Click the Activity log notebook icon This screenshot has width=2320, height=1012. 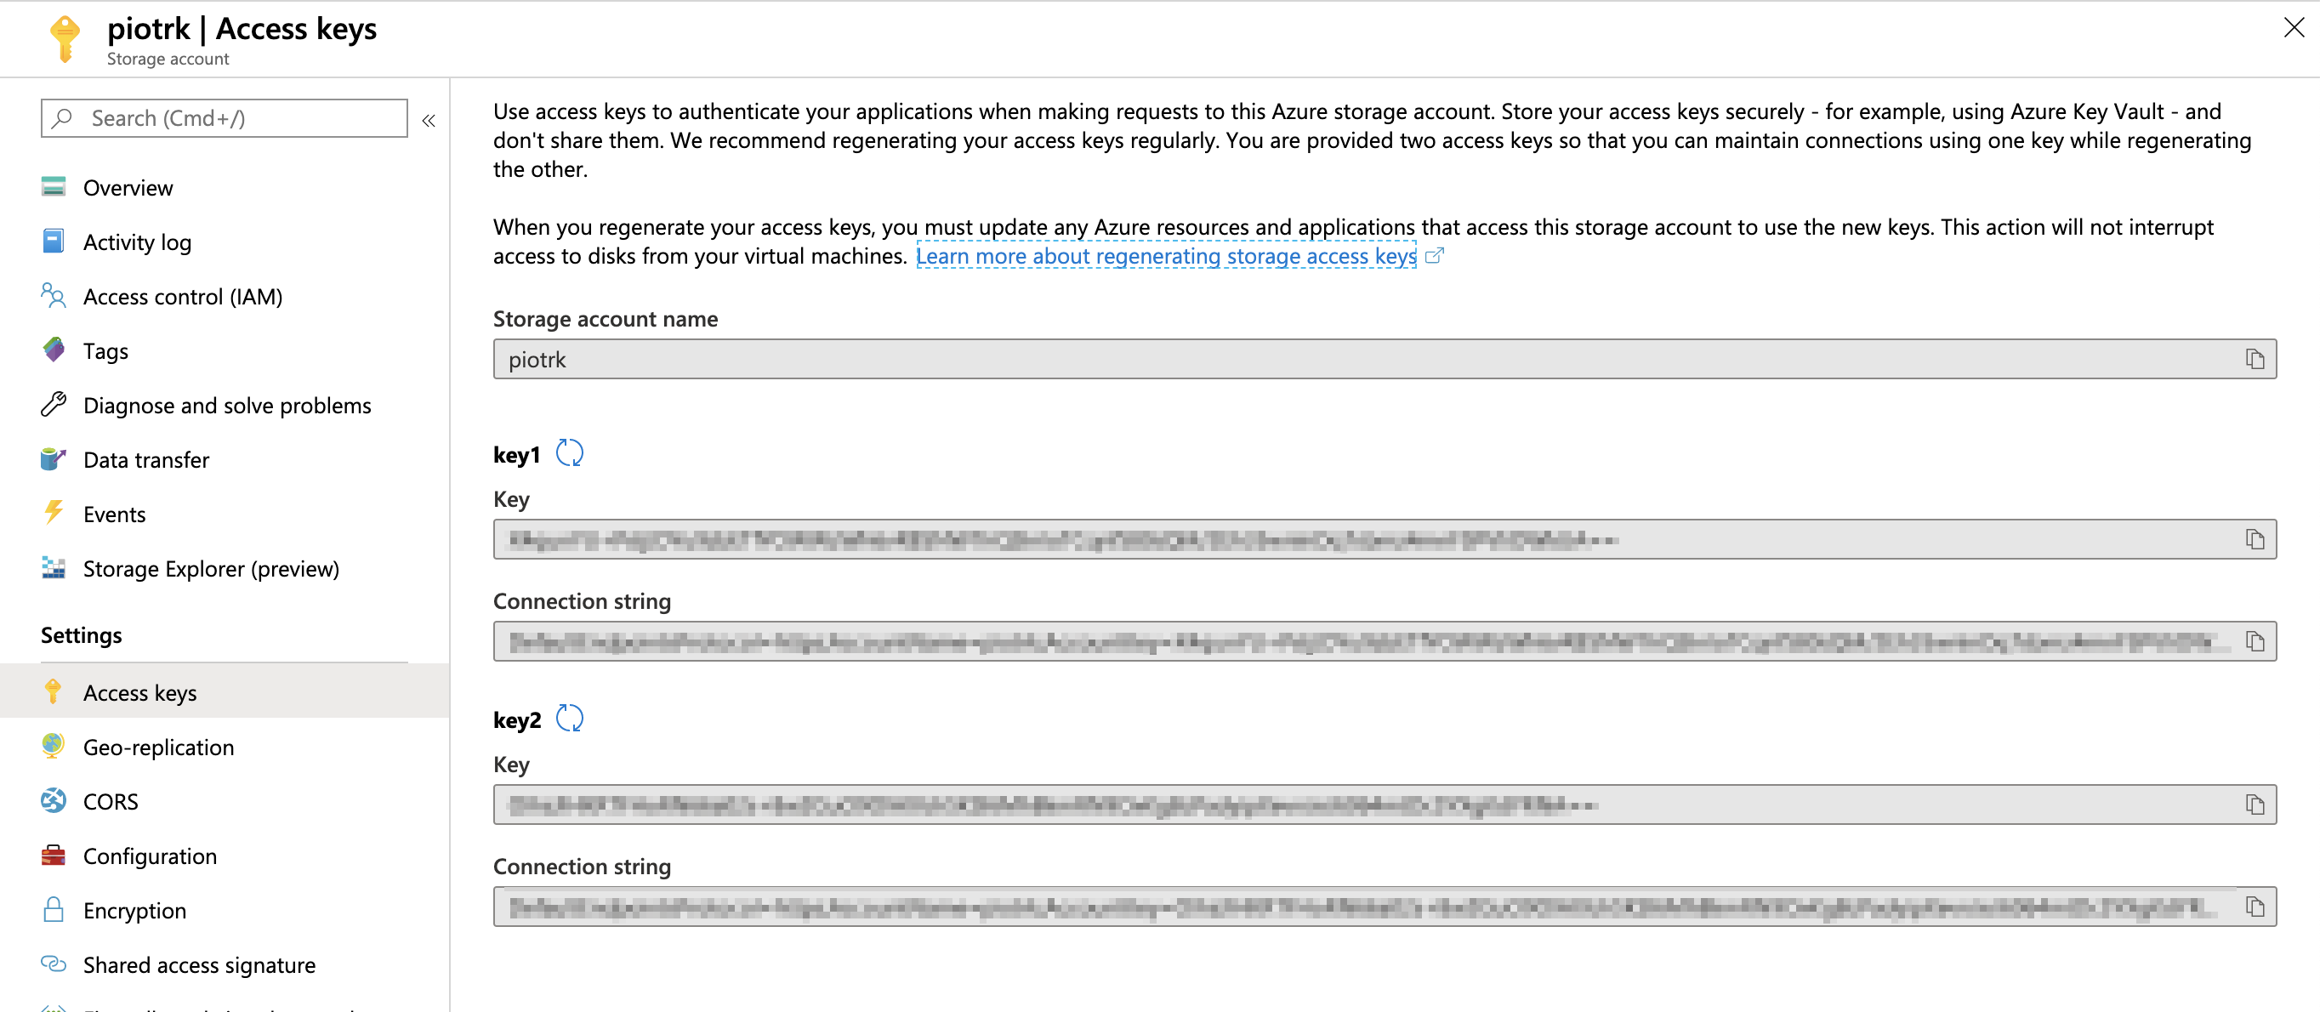coord(53,242)
